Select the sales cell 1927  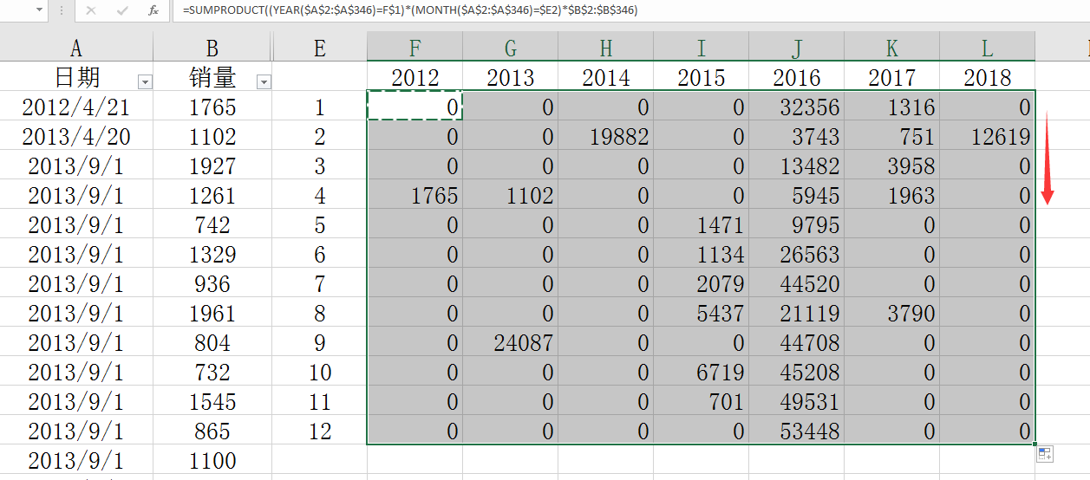point(212,165)
